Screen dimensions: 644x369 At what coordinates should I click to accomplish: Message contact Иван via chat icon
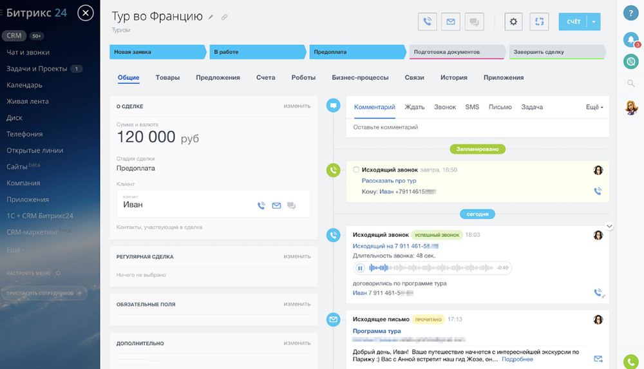point(291,205)
